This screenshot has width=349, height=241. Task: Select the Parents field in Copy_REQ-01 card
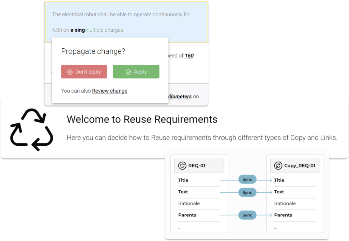click(283, 215)
